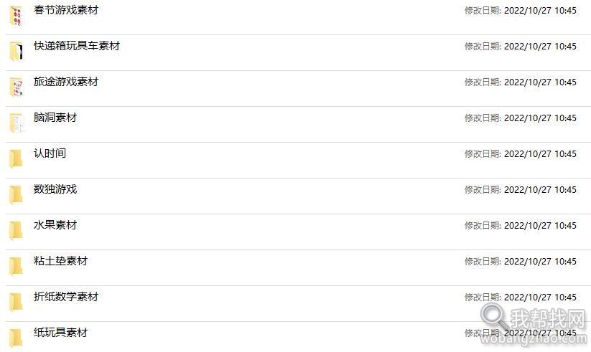Select the 粘土垫素材 folder name
The height and width of the screenshot is (352, 591).
[61, 260]
